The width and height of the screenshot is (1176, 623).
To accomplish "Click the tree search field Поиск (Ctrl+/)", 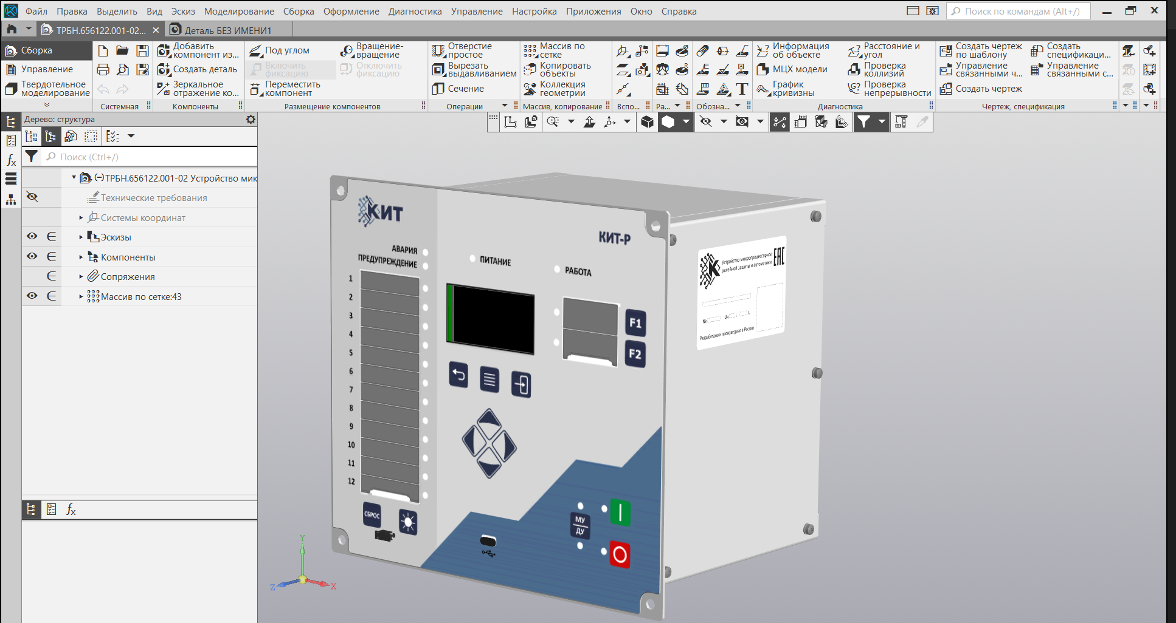I will [152, 157].
